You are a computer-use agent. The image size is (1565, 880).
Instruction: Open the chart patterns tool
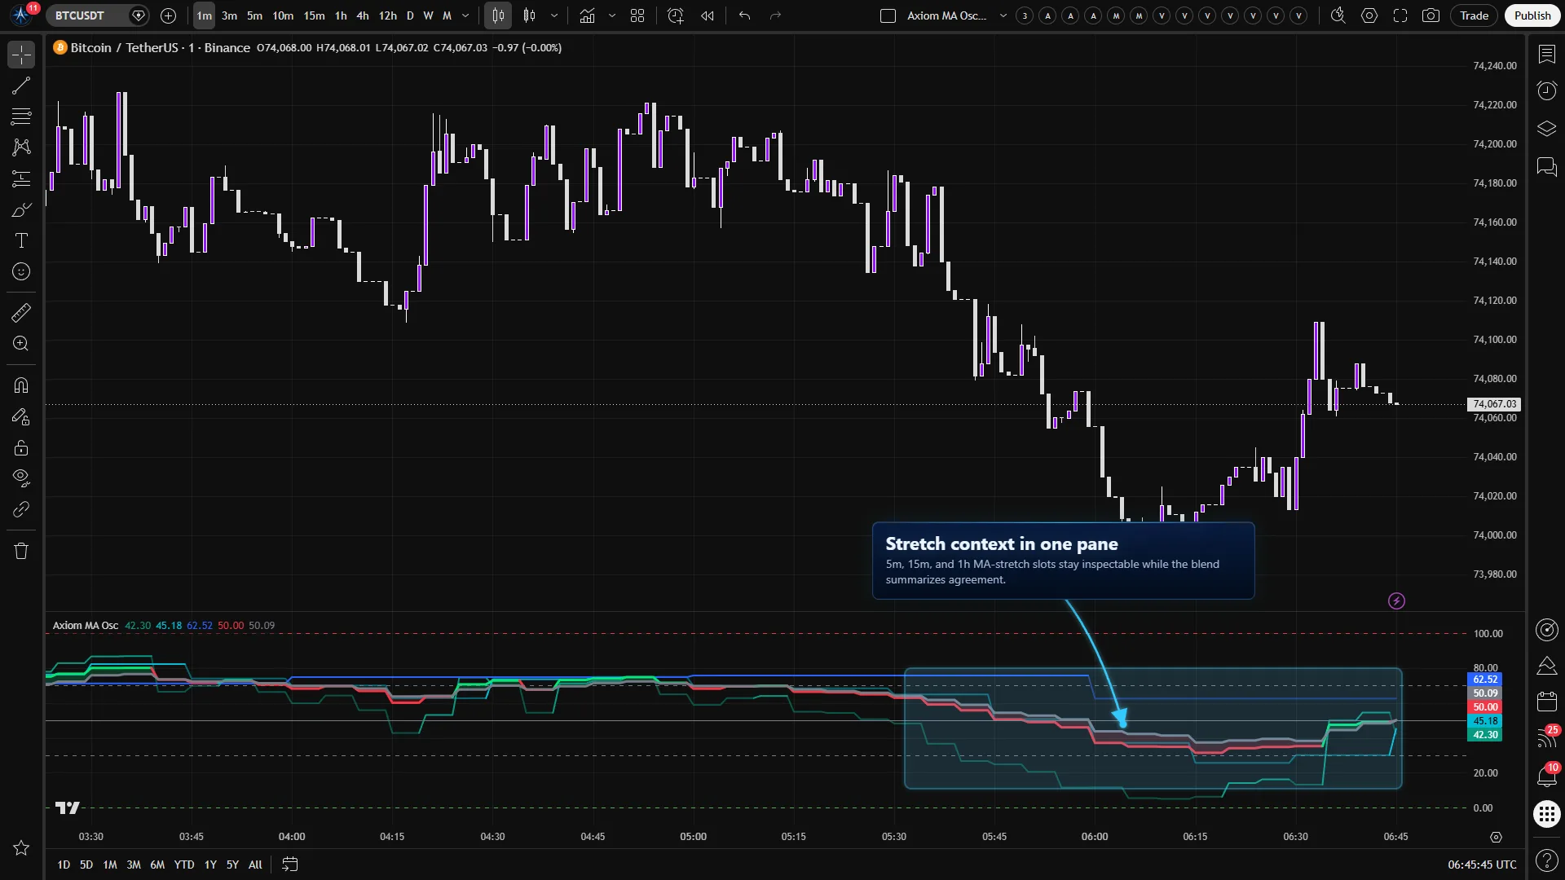[21, 147]
